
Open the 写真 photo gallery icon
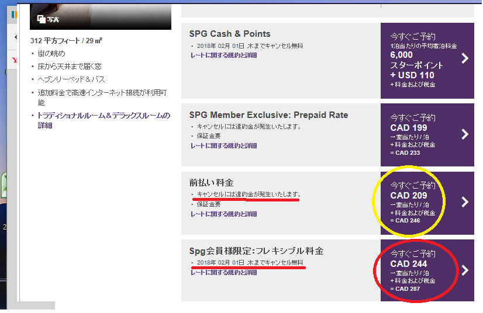[42, 19]
